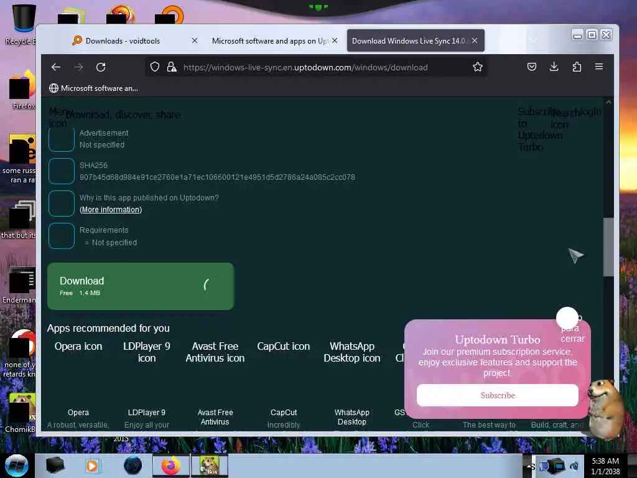
Task: Open Firefox hamburger application menu
Action: click(599, 67)
